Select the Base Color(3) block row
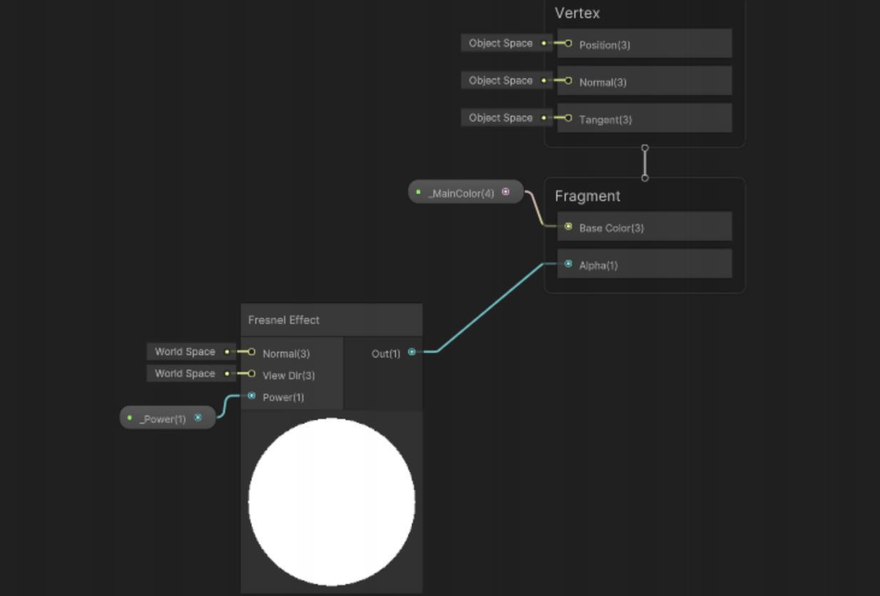This screenshot has height=596, width=880. (644, 226)
